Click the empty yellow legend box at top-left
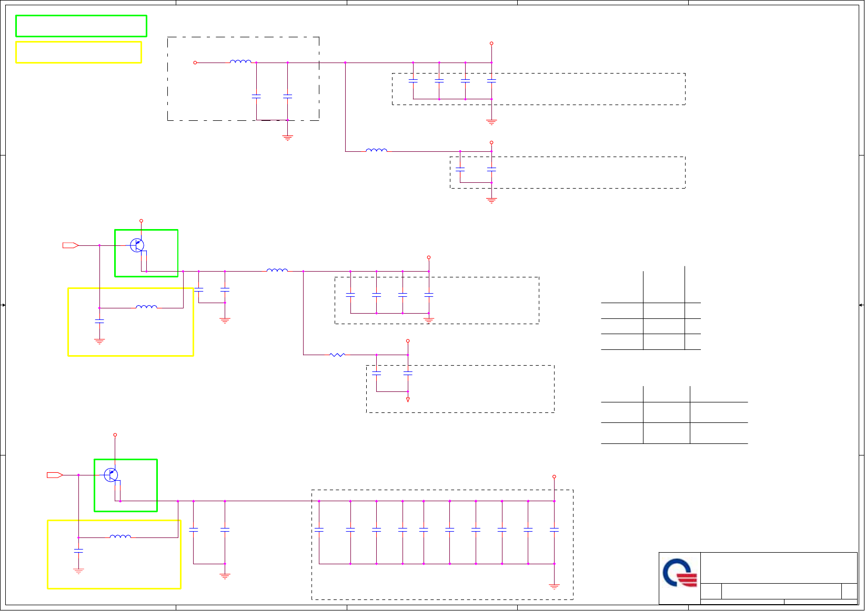This screenshot has width=865, height=611. pyautogui.click(x=78, y=53)
